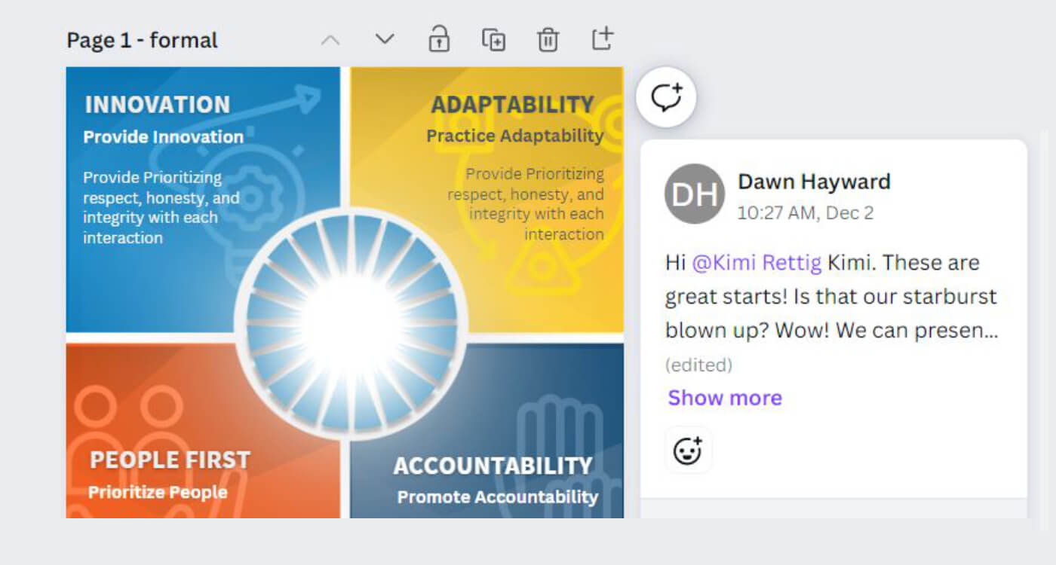Select the INNOVATION heading text
The width and height of the screenshot is (1056, 565).
(157, 104)
